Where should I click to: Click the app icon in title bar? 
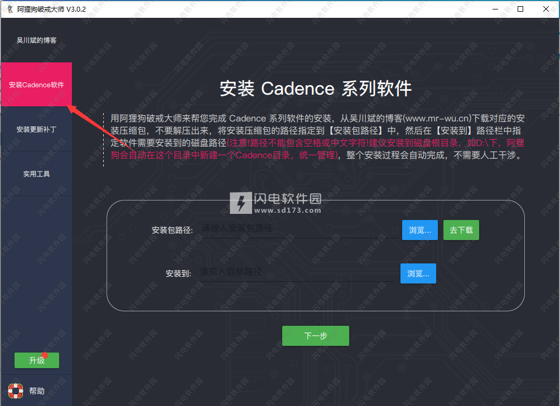click(10, 9)
